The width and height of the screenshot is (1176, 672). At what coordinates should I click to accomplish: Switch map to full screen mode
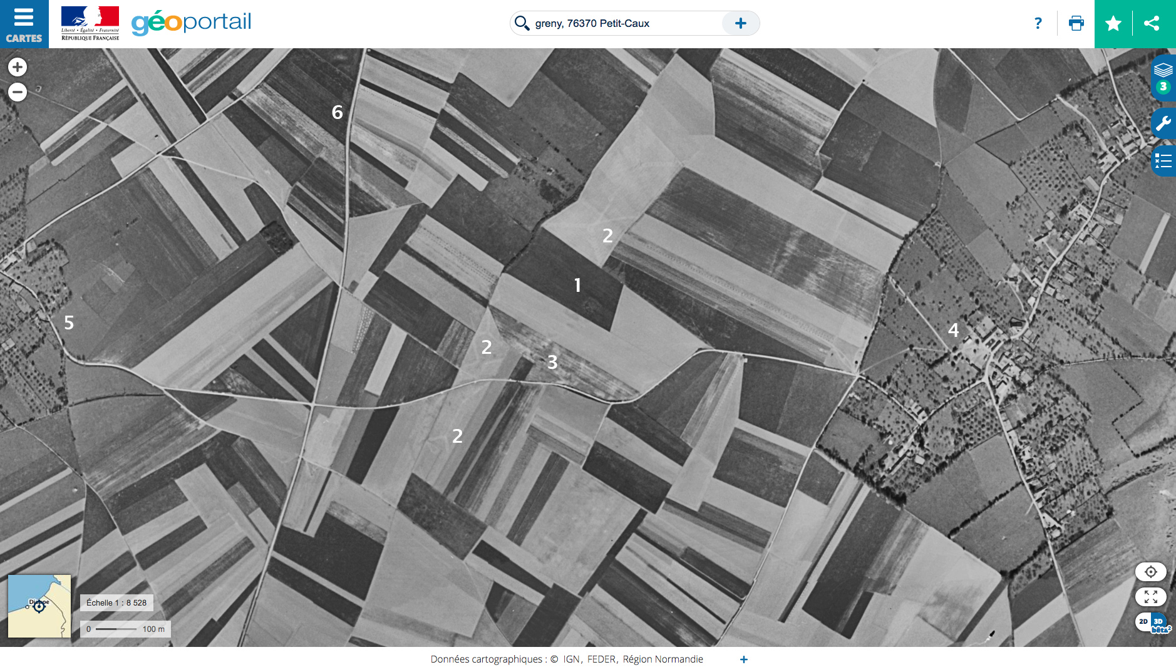coord(1150,596)
